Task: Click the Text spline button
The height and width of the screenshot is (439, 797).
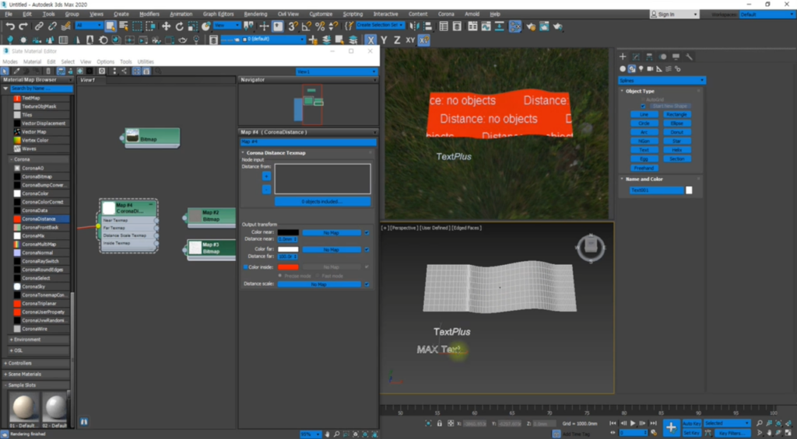Action: point(644,150)
